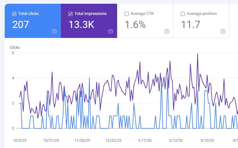
Task: Click the Total clicks label
Action: pos(28,14)
